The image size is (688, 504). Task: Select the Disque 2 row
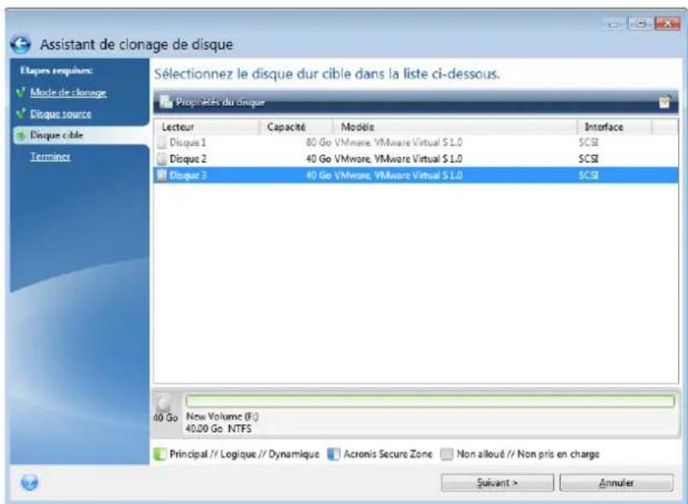(x=415, y=159)
